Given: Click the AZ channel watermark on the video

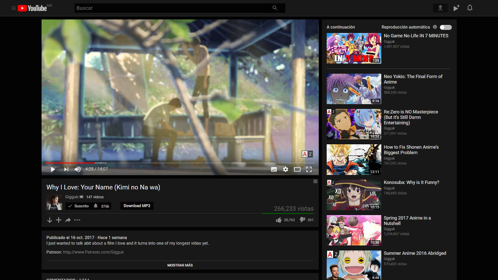Looking at the screenshot, I should point(307,154).
